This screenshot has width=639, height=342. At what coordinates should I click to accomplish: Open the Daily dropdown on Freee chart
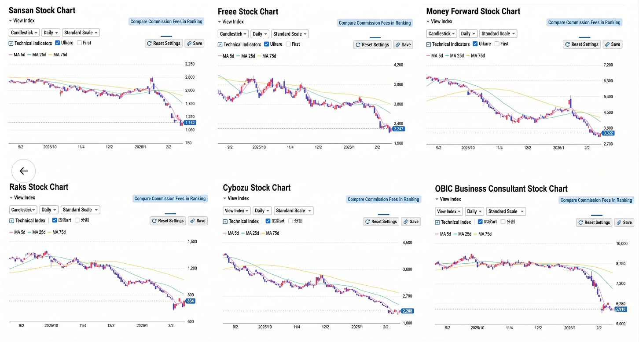(260, 33)
